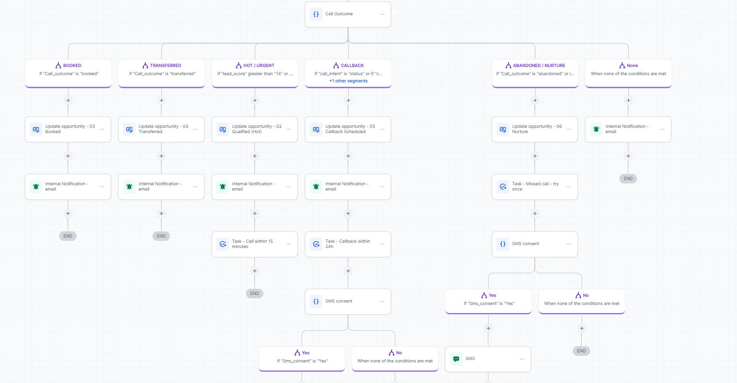Click Update opportunity 06 Nurture icon

pyautogui.click(x=503, y=129)
